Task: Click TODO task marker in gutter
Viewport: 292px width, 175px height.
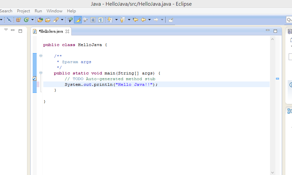Action: [x=35, y=78]
